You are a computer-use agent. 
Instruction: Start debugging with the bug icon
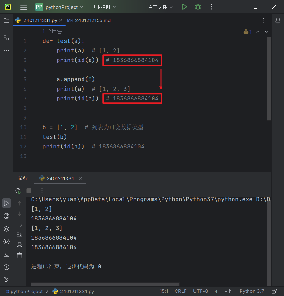(x=198, y=7)
